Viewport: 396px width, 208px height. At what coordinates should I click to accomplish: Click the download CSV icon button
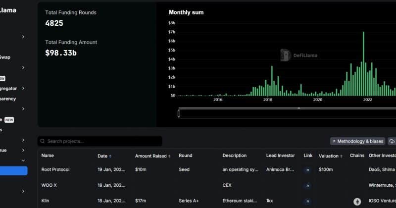(x=392, y=141)
